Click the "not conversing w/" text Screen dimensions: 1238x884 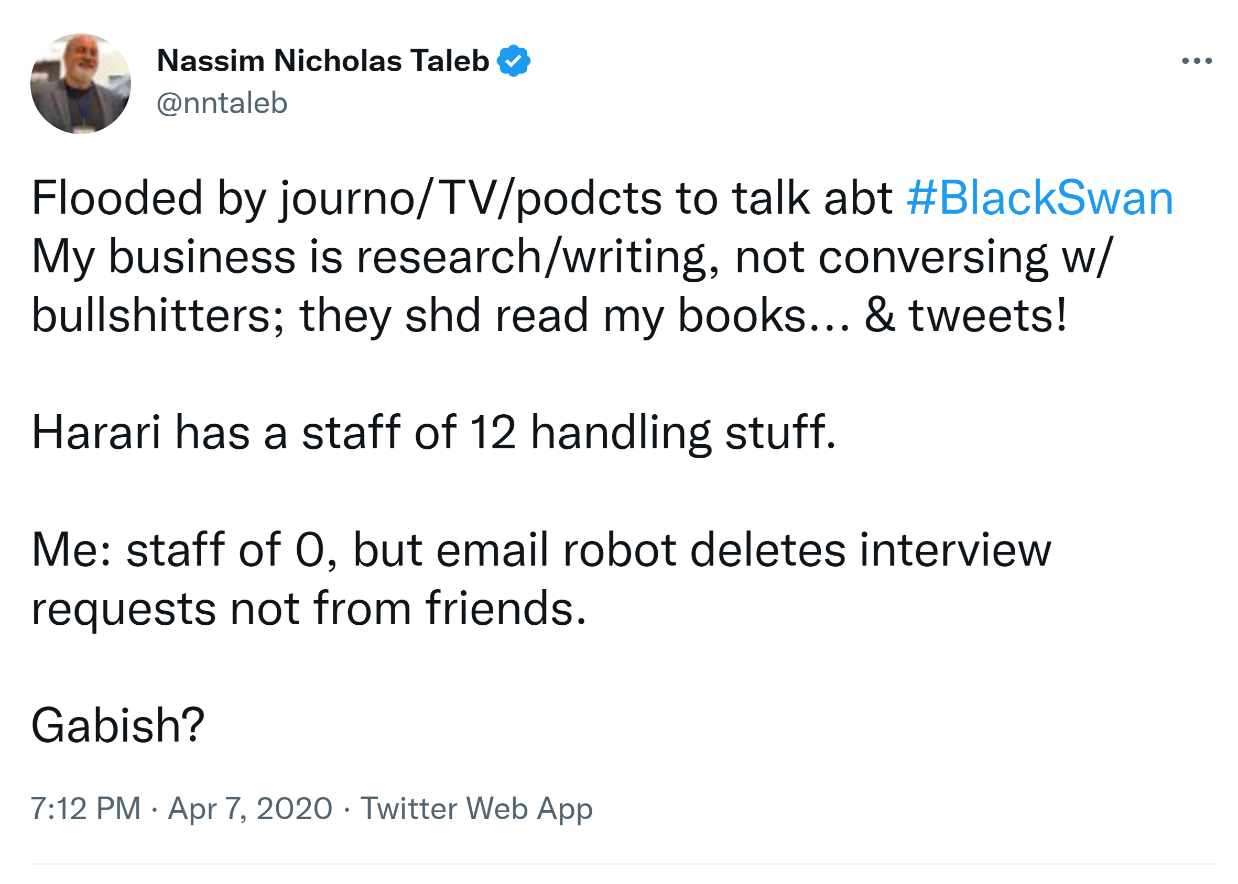(x=924, y=257)
